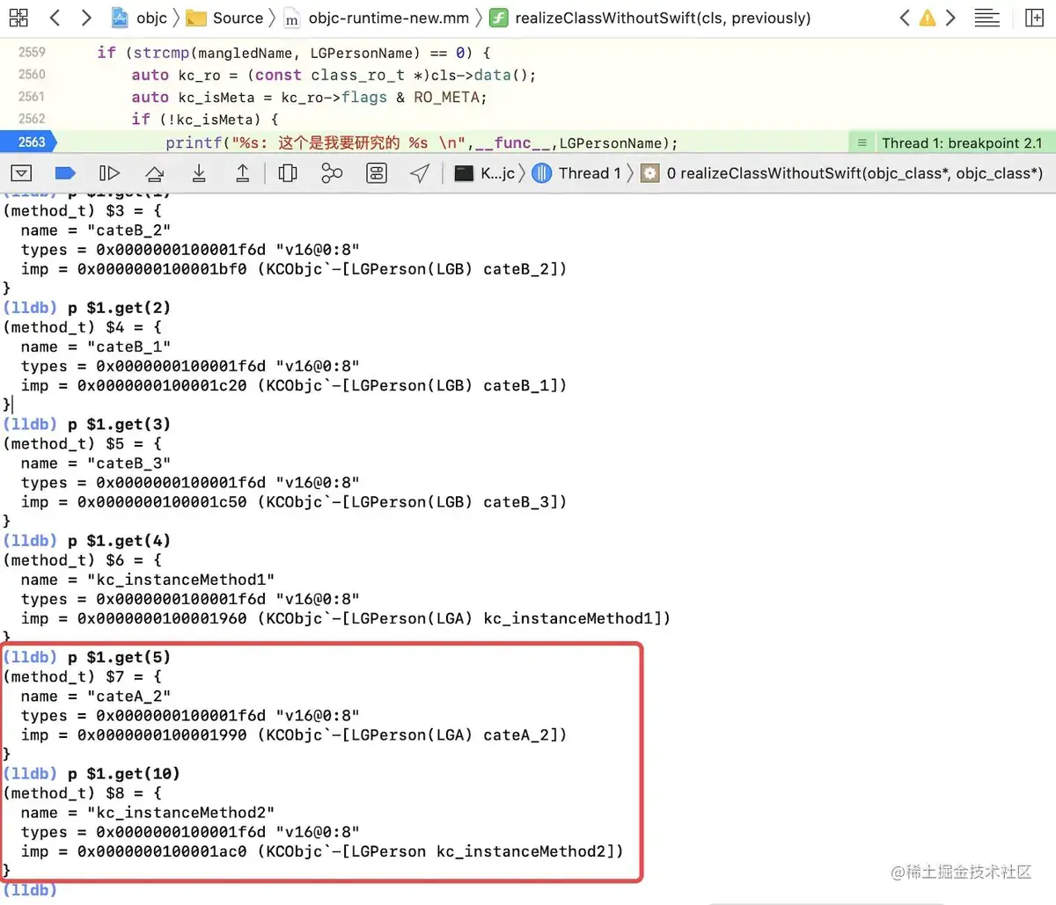1056x905 pixels.
Task: Open the objc project breadcrumb
Action: [x=140, y=18]
